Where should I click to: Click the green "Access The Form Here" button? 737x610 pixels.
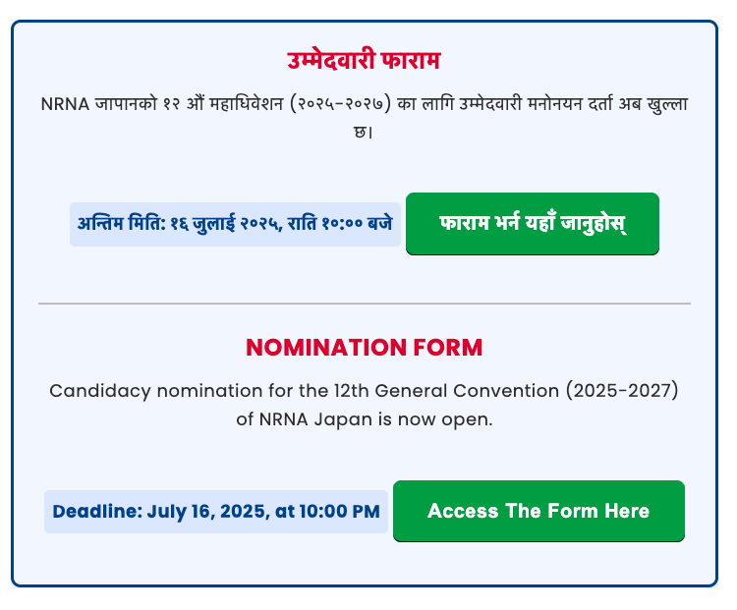(539, 511)
